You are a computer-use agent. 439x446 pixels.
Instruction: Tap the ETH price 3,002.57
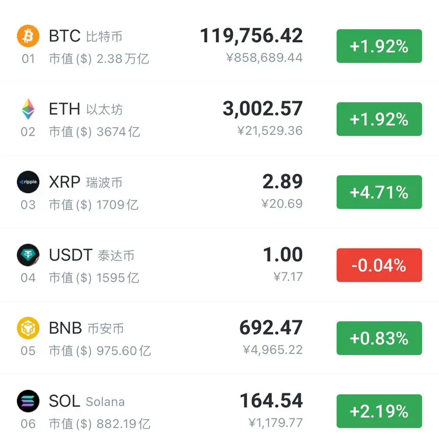pos(262,108)
